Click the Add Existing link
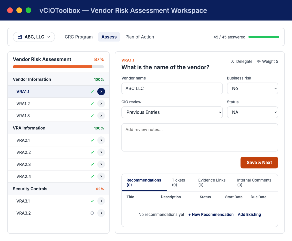 click(x=249, y=215)
